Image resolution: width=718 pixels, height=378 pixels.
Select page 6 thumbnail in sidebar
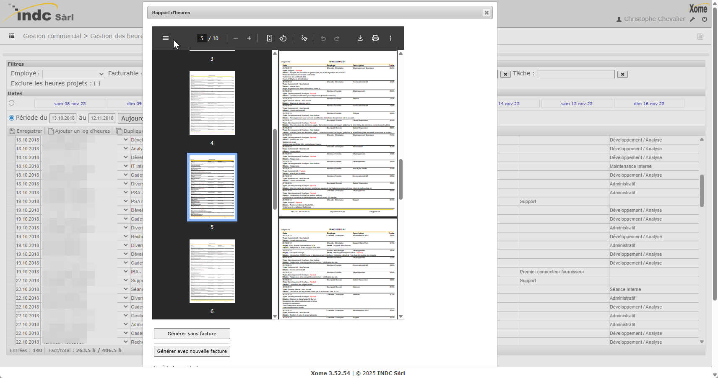click(x=212, y=271)
